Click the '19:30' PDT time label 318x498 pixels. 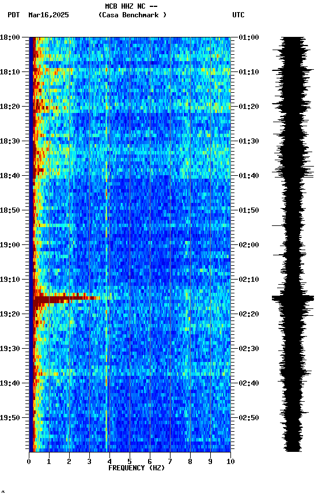10,349
